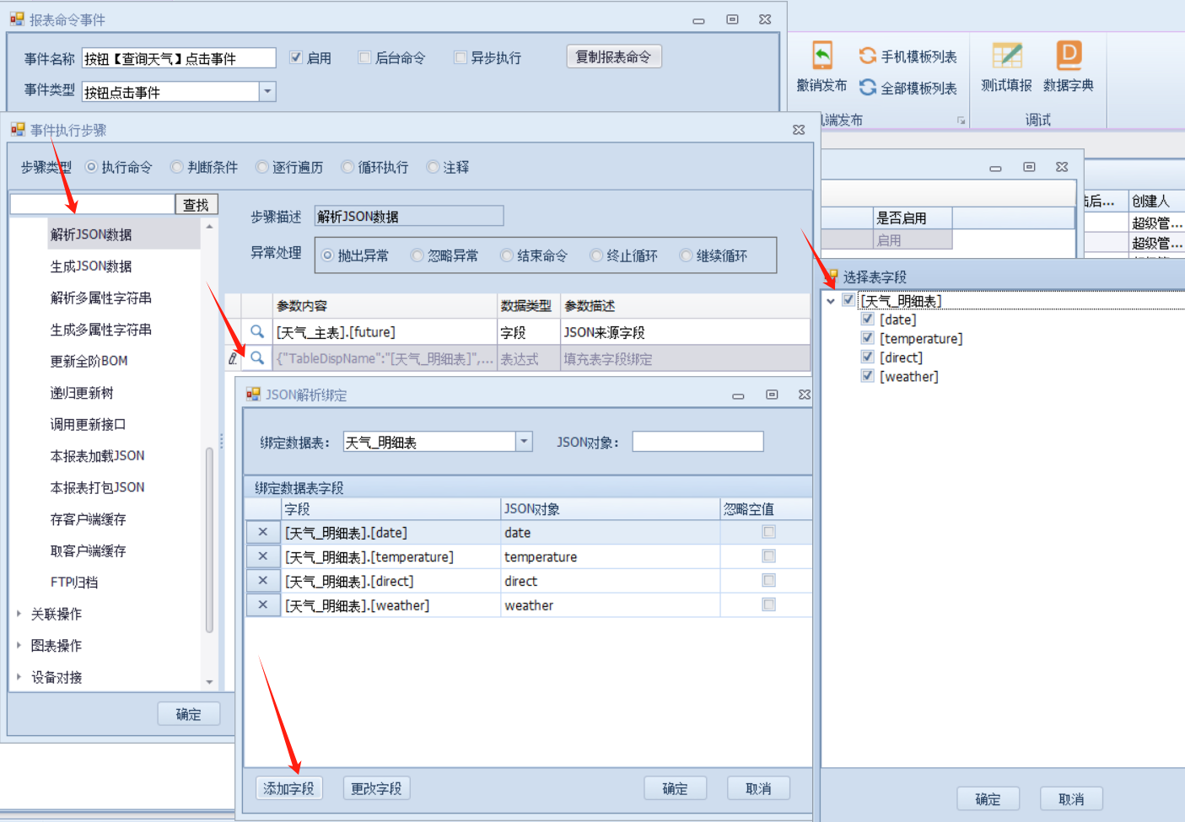Viewport: 1185px width, 822px height.
Task: Click the 添加字段 button
Action: pyautogui.click(x=288, y=788)
